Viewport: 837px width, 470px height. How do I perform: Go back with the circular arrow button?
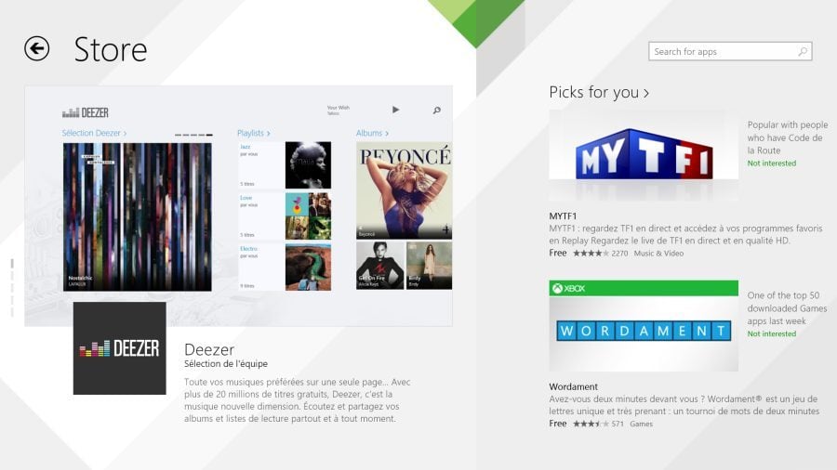(x=37, y=48)
